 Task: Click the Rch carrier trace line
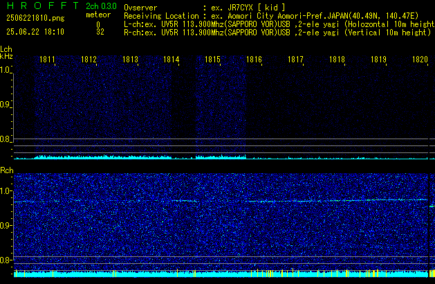click(221, 201)
